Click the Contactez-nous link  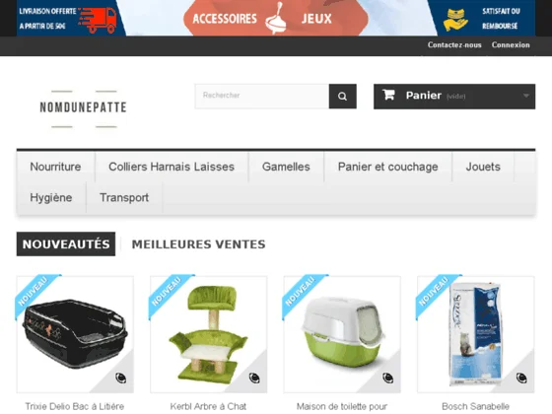tap(454, 45)
